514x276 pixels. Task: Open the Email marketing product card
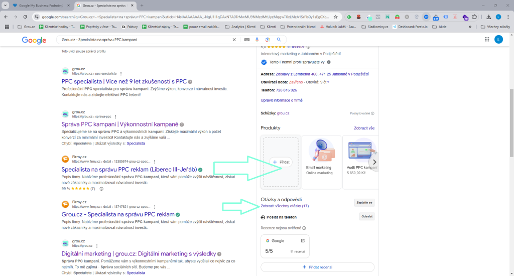321,162
